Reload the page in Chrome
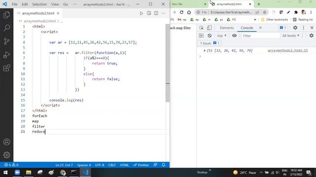316x177 pixels. [182, 12]
